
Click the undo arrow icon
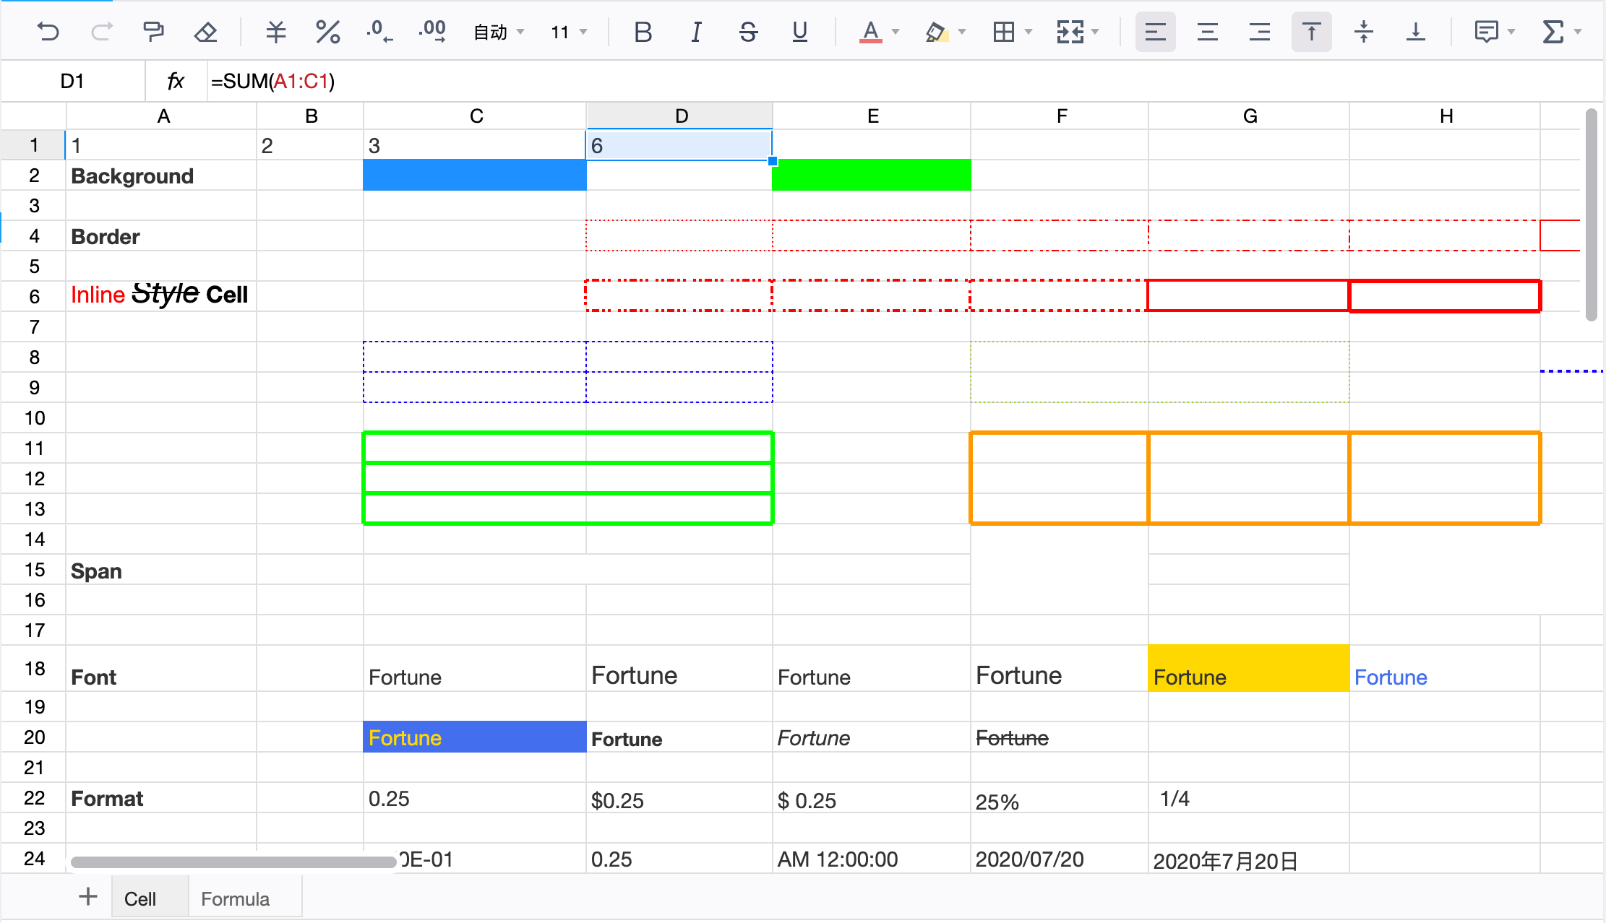click(48, 32)
